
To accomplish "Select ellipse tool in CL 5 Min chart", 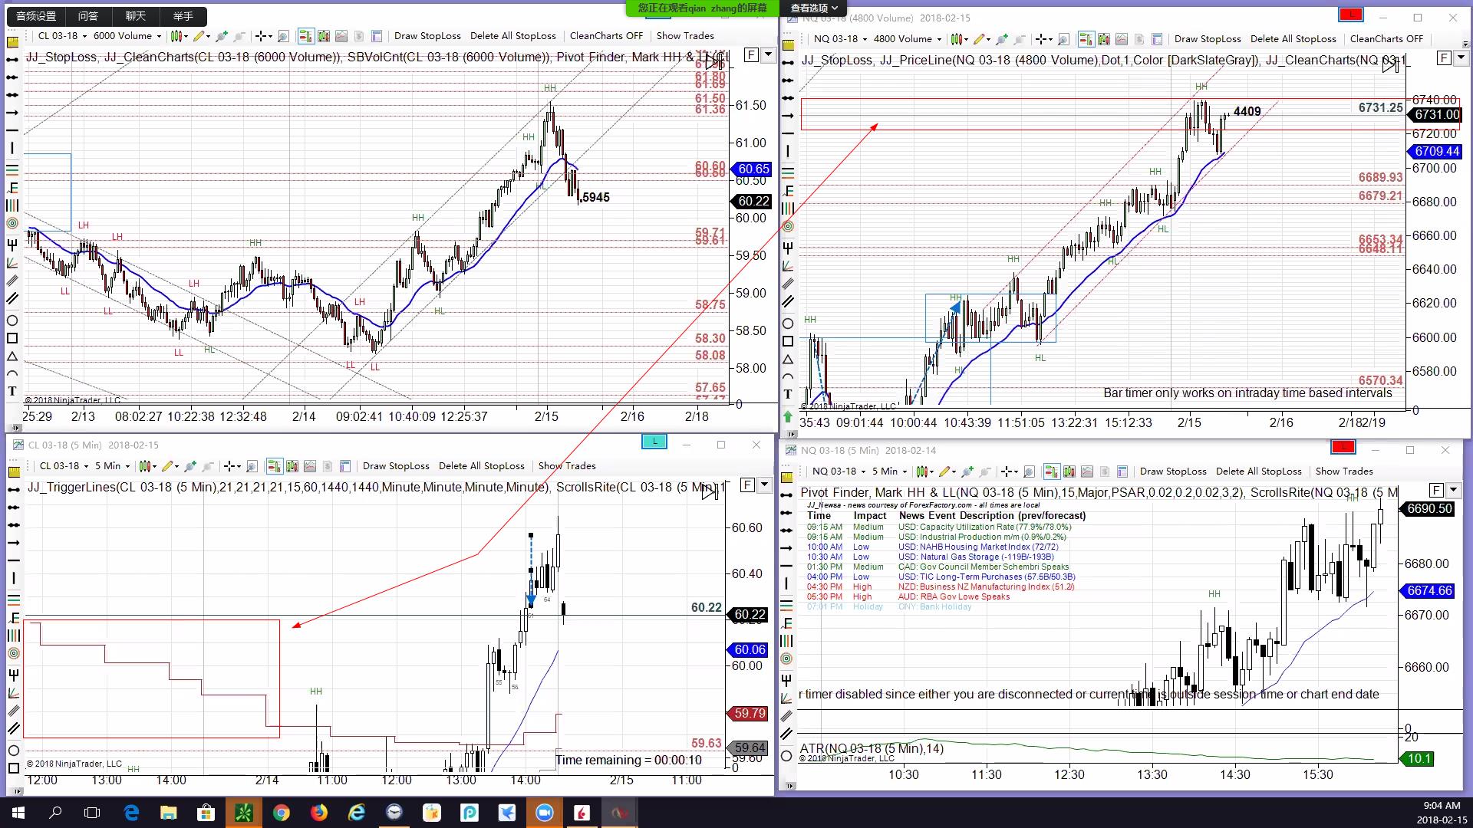I will [x=14, y=750].
